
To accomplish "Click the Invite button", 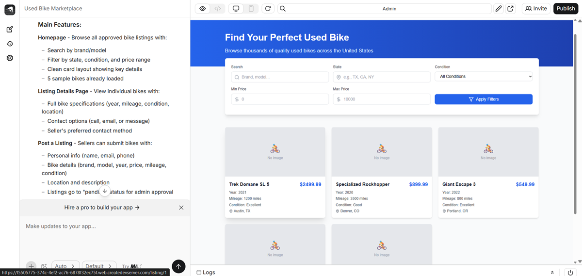I will click(535, 9).
